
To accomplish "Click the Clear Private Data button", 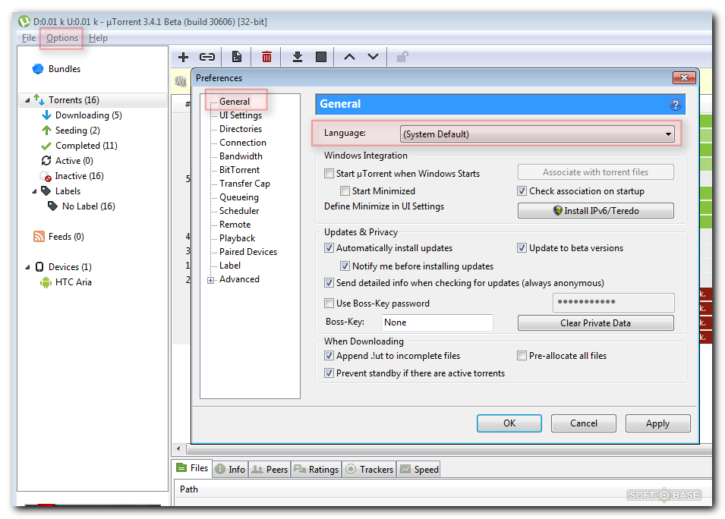I will (595, 323).
